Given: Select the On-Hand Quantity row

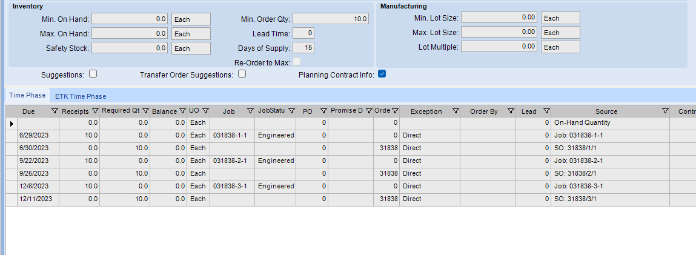Looking at the screenshot, I should (x=351, y=123).
